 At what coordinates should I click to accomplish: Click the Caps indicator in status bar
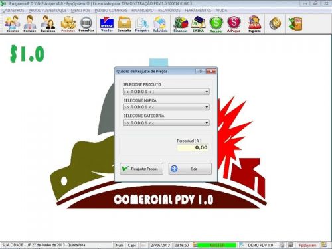(x=131, y=245)
